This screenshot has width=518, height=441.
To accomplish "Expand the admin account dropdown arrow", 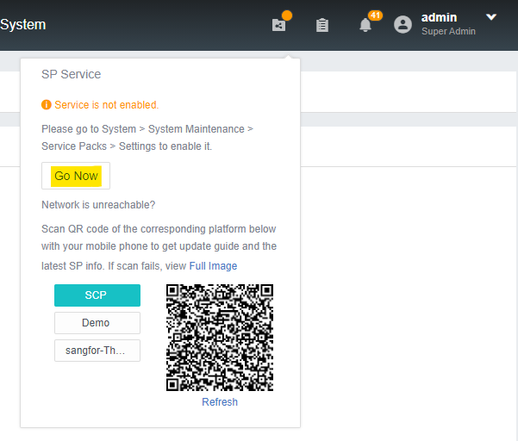I will coord(491,17).
